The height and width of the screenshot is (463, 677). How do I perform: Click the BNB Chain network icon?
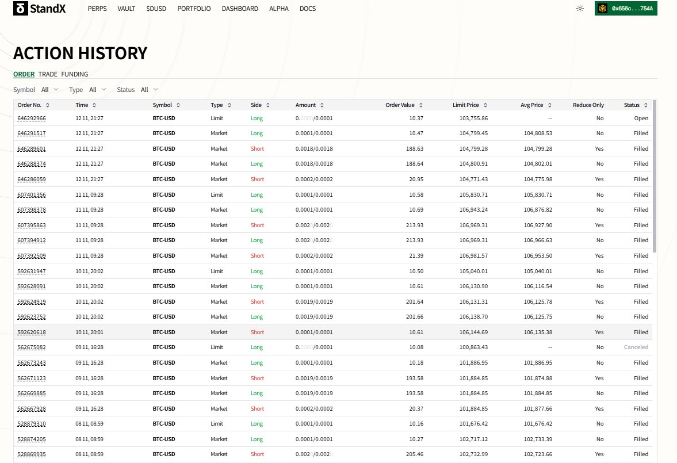coord(602,9)
